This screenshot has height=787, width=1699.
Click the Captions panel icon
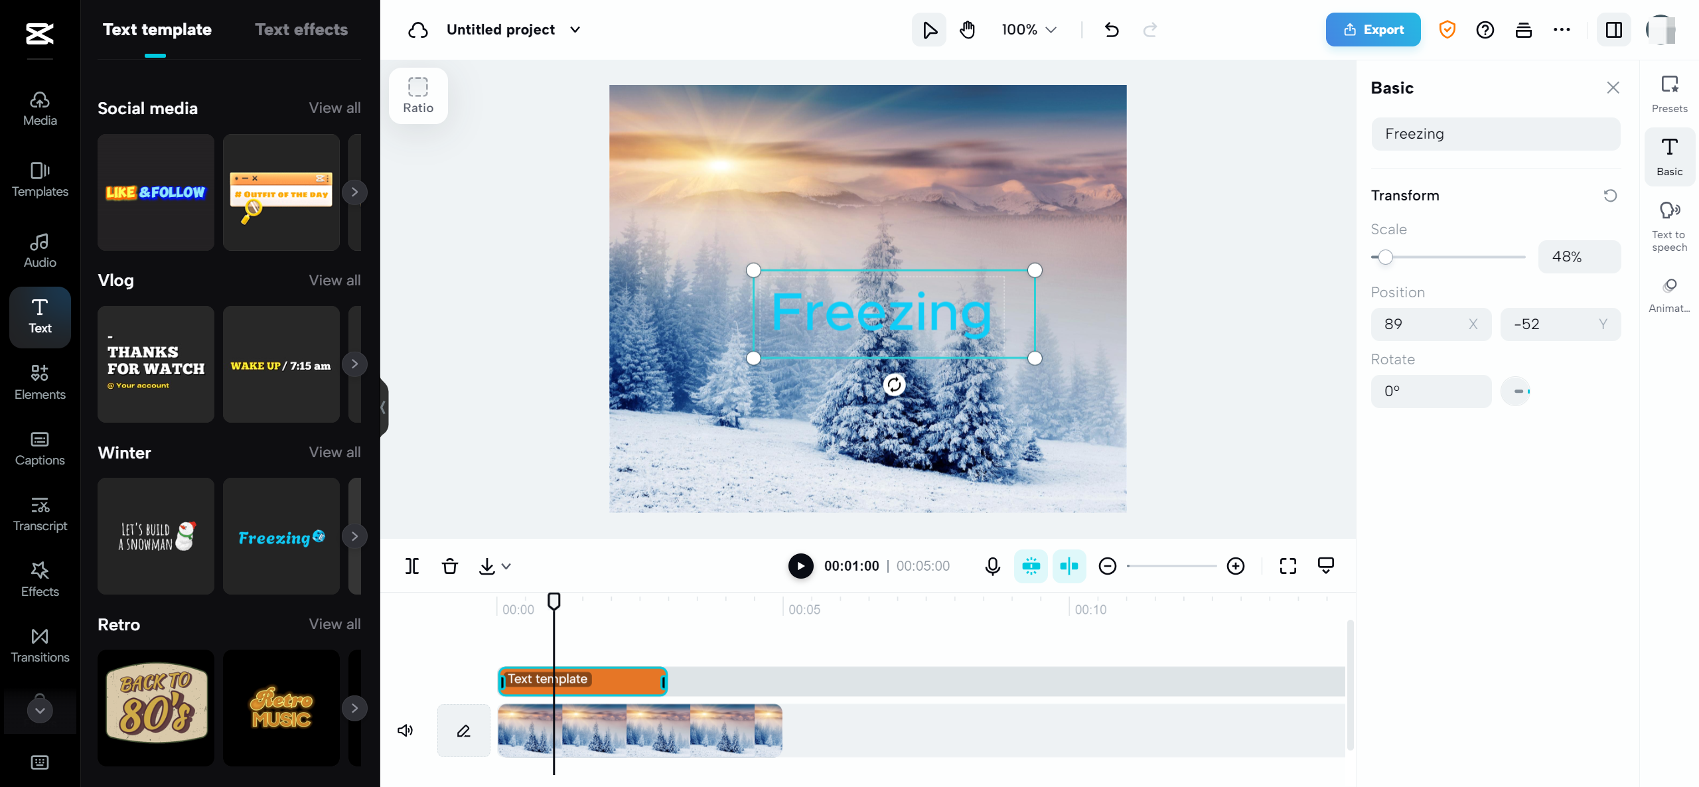click(39, 449)
